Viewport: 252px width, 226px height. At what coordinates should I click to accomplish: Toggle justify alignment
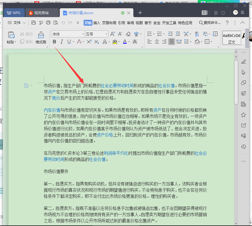click(x=171, y=42)
